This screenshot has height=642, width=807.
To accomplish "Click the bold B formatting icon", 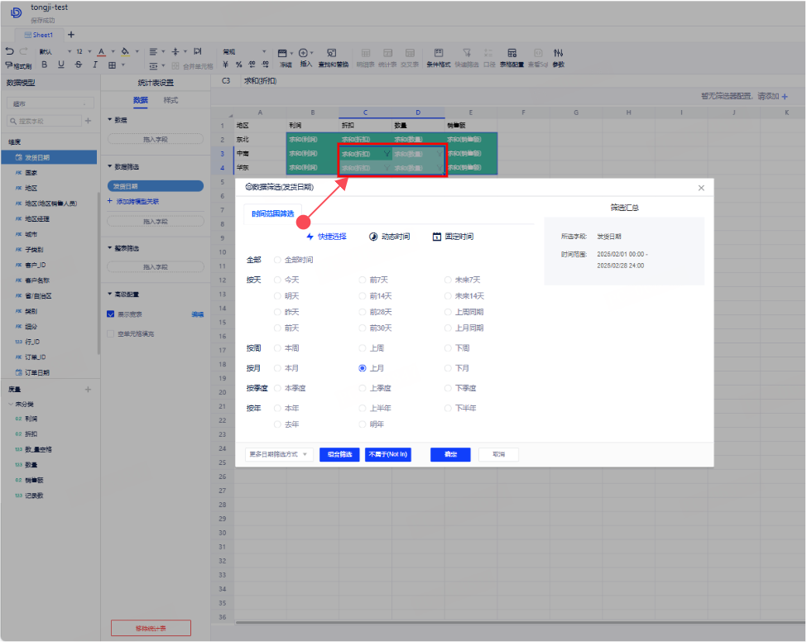I will pos(43,65).
